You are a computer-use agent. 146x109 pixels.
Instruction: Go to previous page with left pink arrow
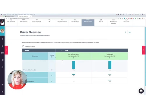[x=6, y=50]
